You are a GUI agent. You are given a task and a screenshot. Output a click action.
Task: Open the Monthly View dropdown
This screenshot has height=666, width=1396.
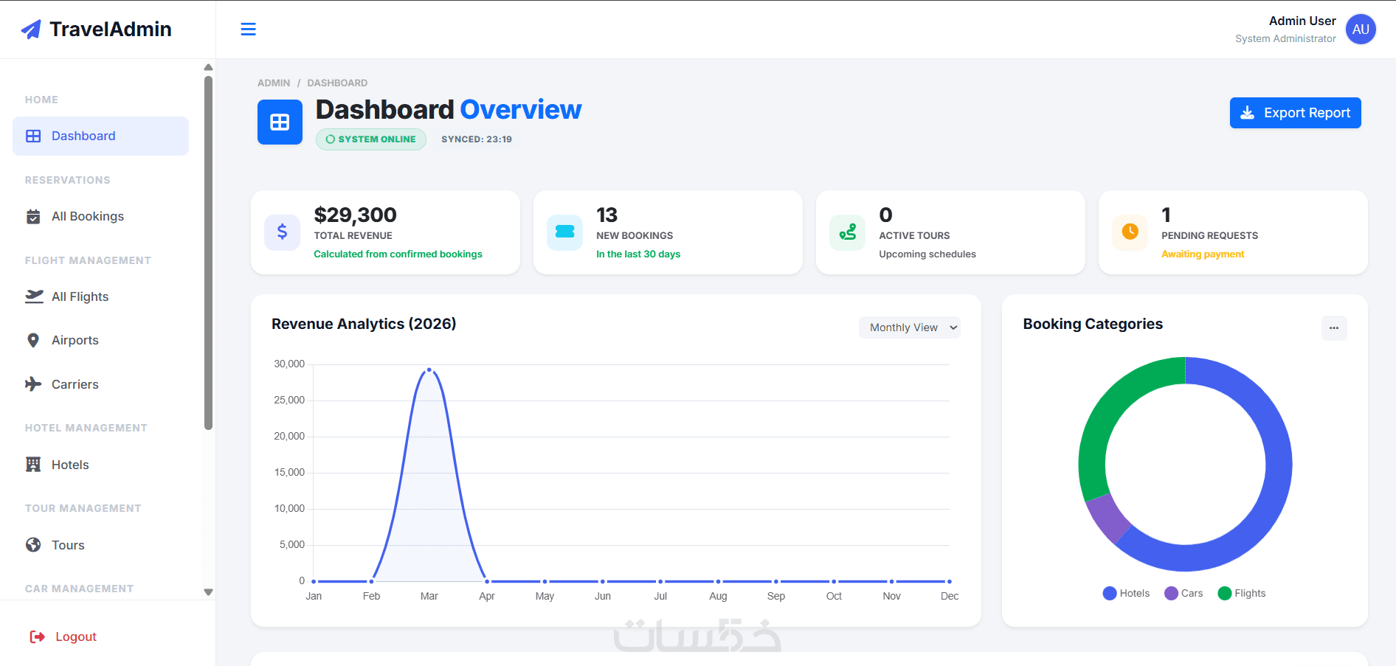pyautogui.click(x=909, y=327)
